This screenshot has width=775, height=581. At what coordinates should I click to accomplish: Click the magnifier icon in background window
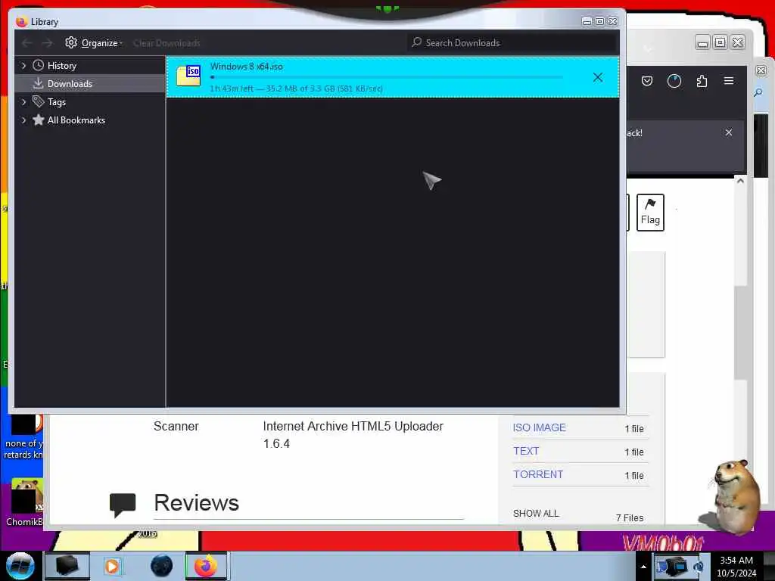pos(758,93)
